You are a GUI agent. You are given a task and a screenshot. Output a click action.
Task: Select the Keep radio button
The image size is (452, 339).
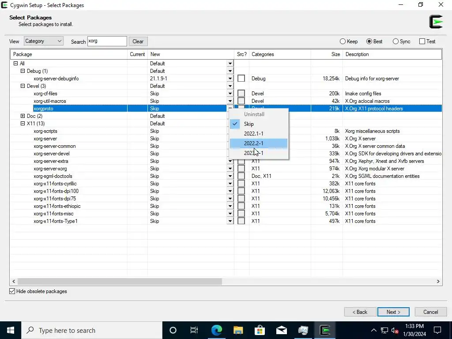click(x=343, y=41)
